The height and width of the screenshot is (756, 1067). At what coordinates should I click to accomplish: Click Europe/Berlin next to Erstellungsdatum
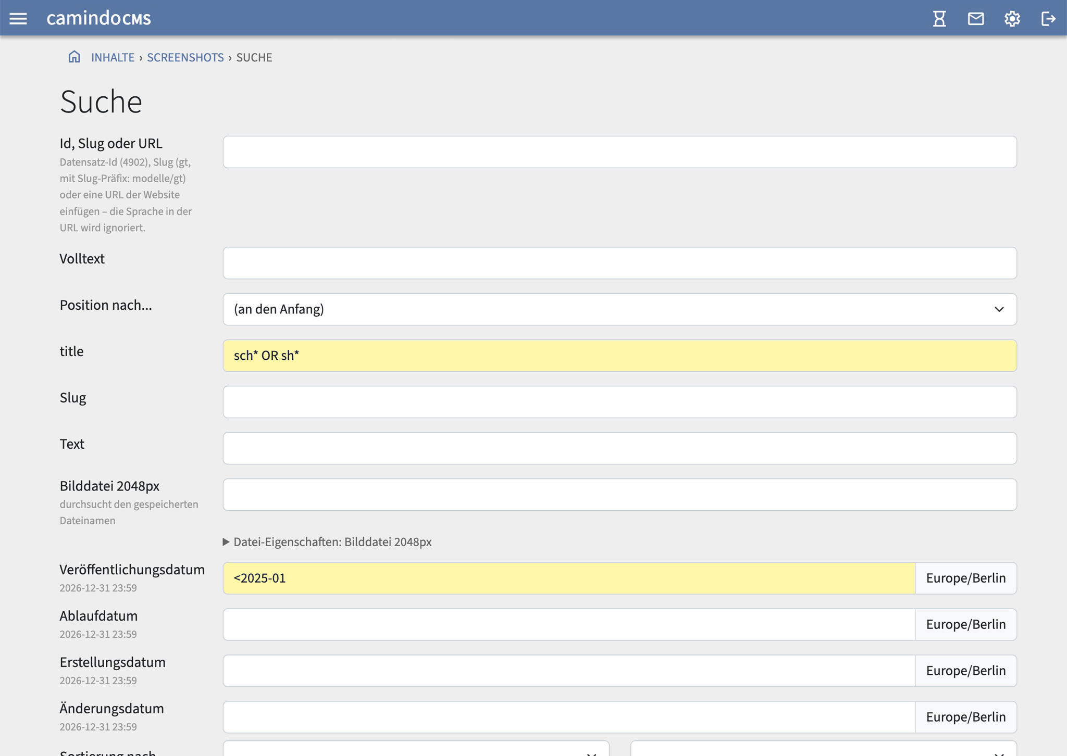(965, 671)
